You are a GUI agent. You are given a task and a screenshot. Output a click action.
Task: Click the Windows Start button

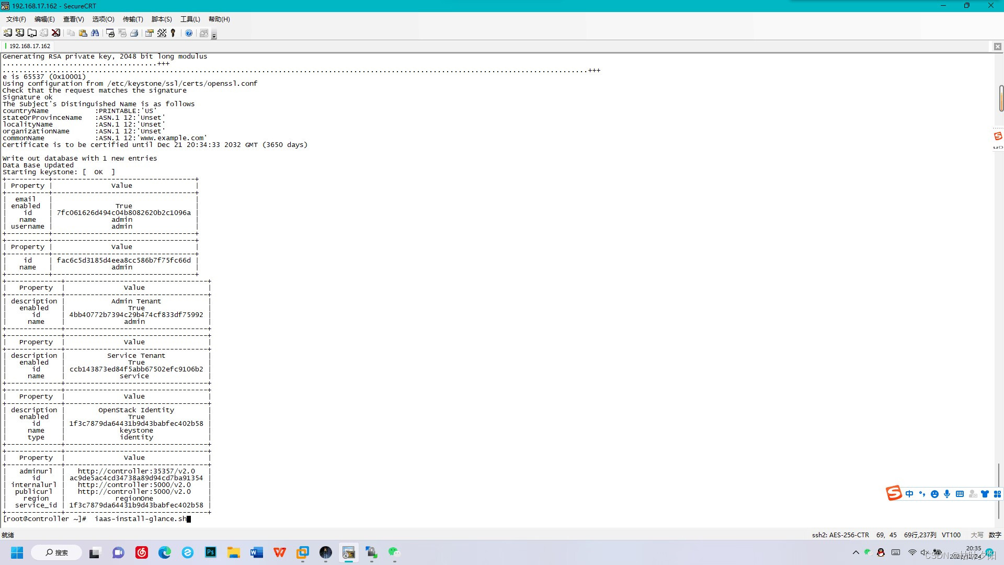17,552
